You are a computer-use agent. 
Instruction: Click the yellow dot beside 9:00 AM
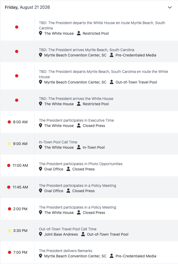click(9, 144)
